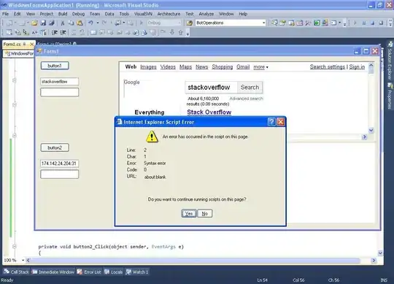This screenshot has height=284, width=394.
Task: Click the 174.142.24.204:31 text field
Action: [60, 164]
